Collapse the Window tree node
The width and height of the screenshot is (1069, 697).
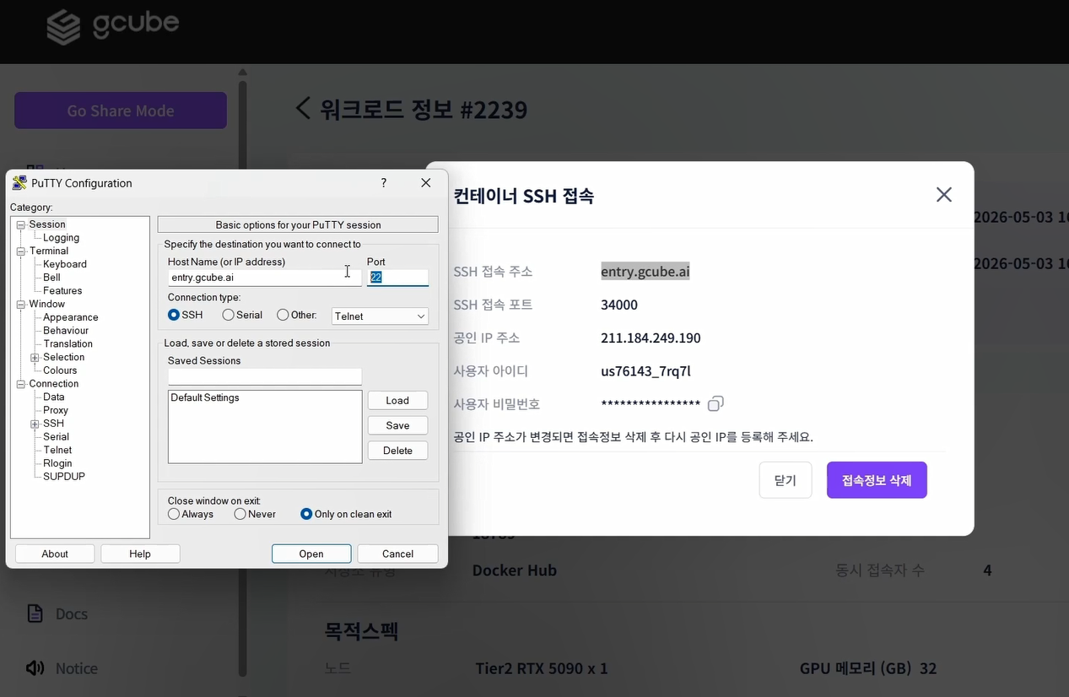(x=21, y=304)
